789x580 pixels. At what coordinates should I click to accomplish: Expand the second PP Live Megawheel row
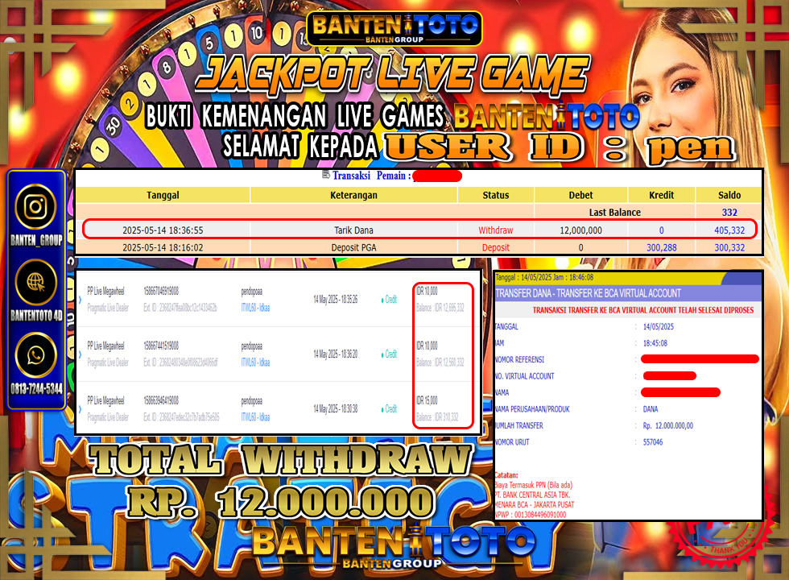click(80, 354)
